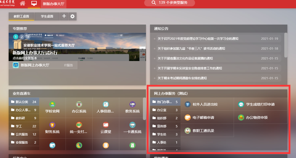296x158 pixels.
Task: Open 一卡通系统 icon
Action: [132, 128]
